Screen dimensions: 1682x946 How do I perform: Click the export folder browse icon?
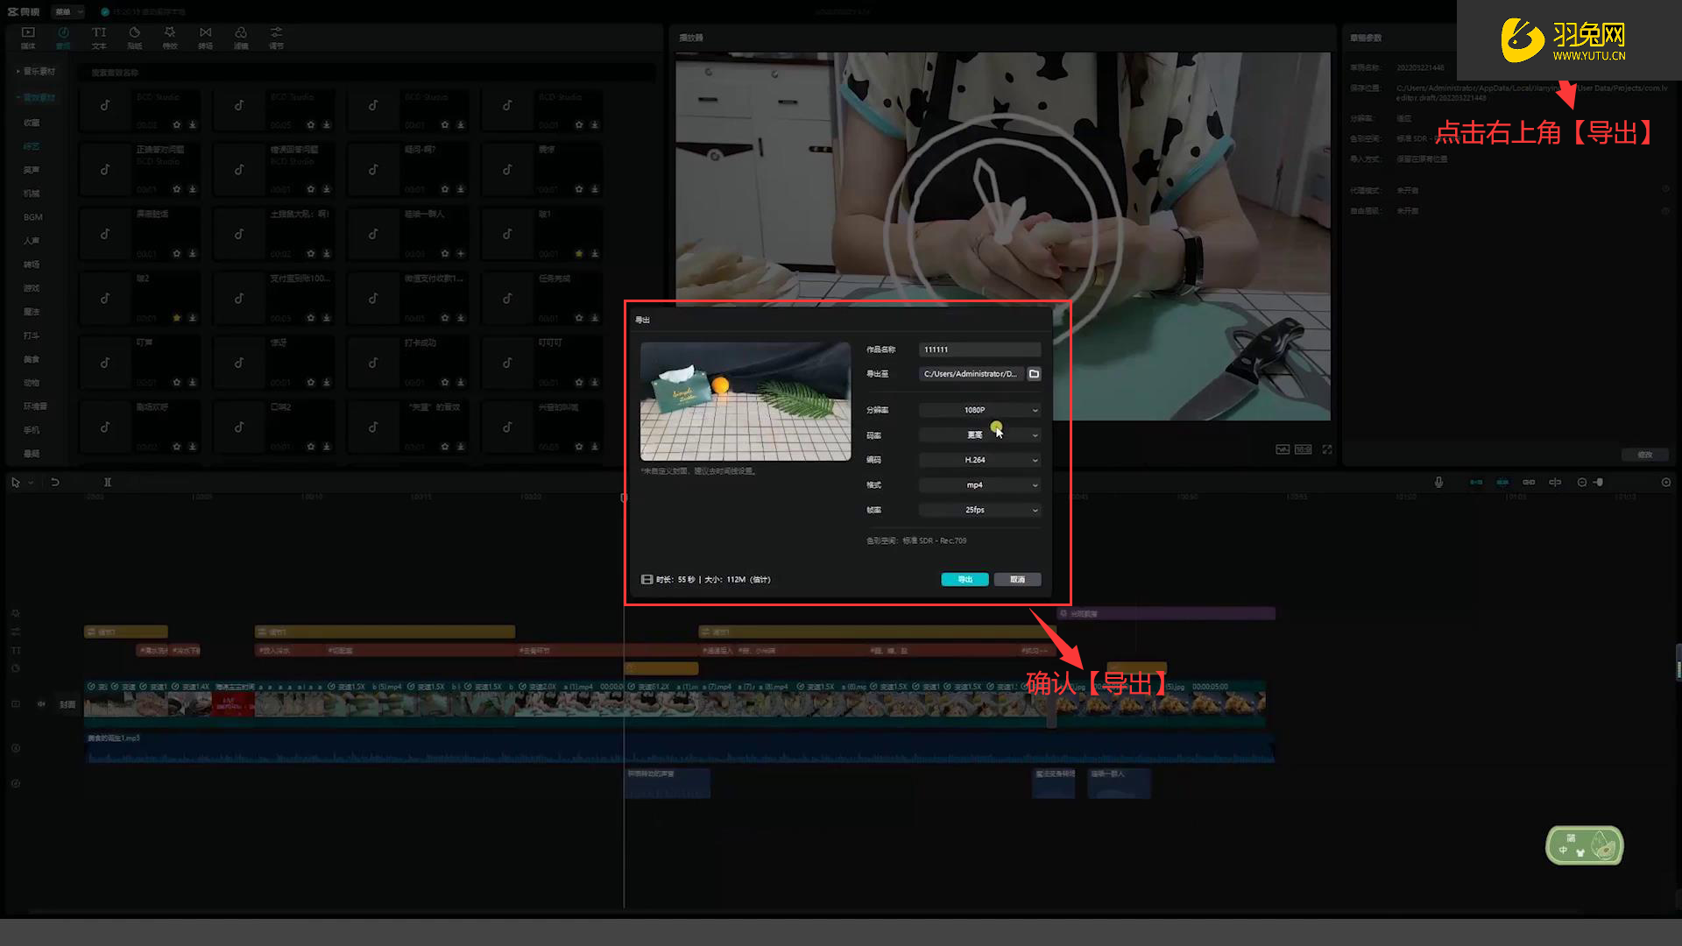tap(1034, 374)
